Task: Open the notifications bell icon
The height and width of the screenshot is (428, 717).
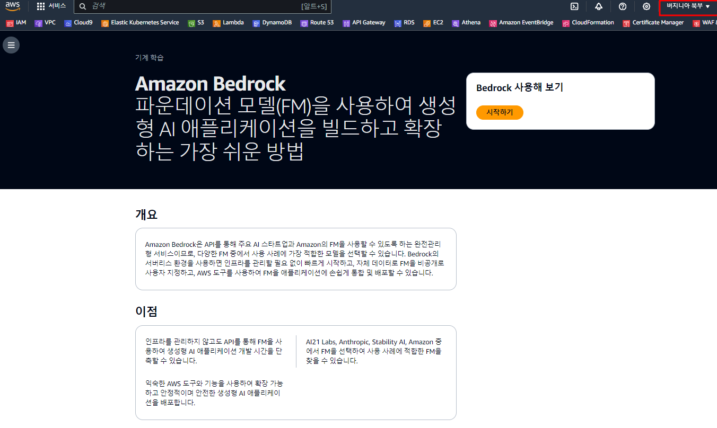Action: coord(599,6)
